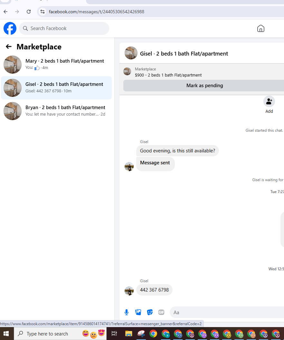The image size is (284, 340).
Task: Click the Facebook logo
Action: pos(10,28)
